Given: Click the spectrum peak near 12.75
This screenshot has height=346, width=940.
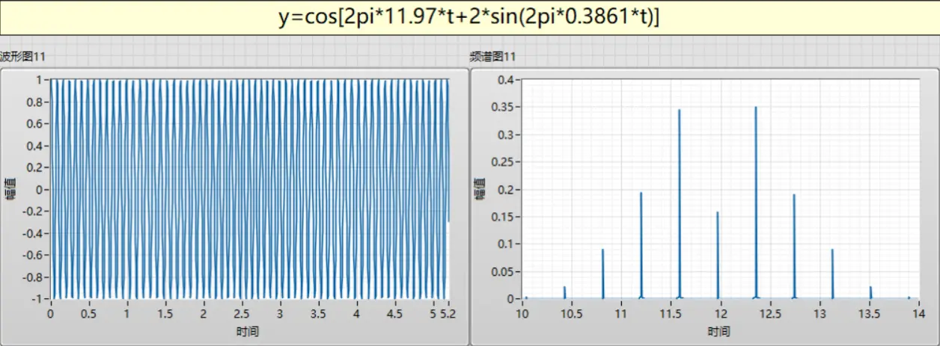Looking at the screenshot, I should [x=794, y=247].
